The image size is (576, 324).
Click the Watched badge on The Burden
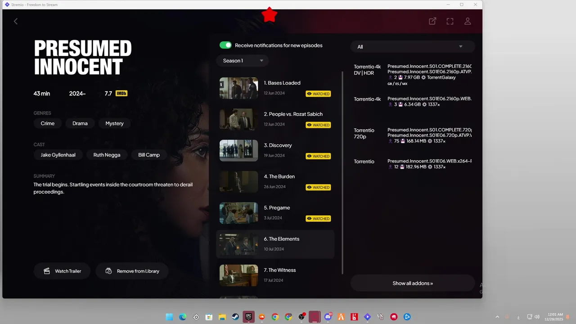(x=318, y=187)
